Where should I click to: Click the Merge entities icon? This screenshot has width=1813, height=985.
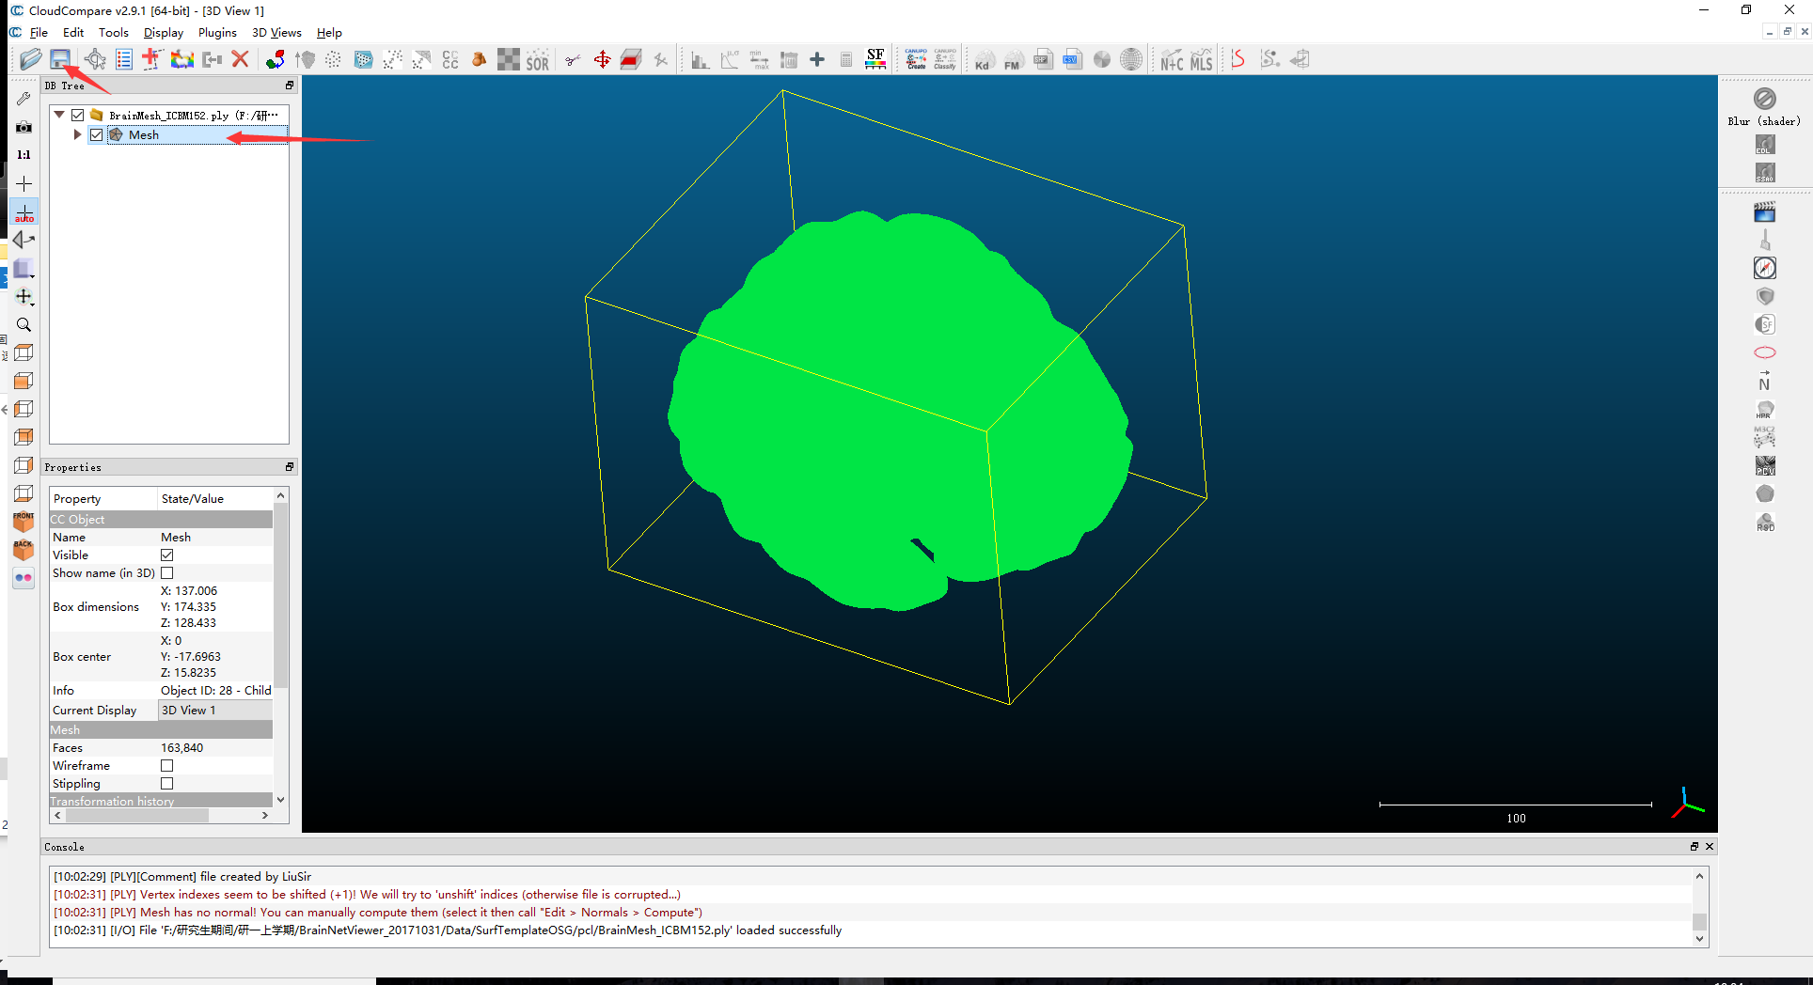(212, 59)
